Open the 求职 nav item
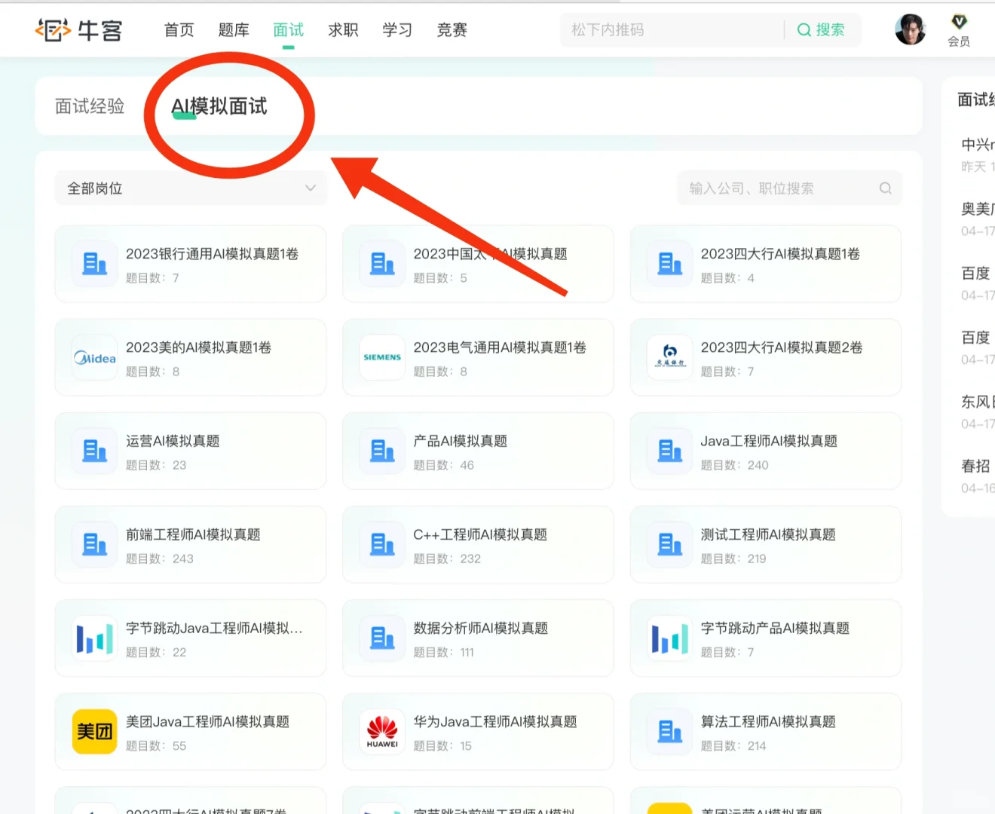The height and width of the screenshot is (814, 995). pyautogui.click(x=343, y=30)
